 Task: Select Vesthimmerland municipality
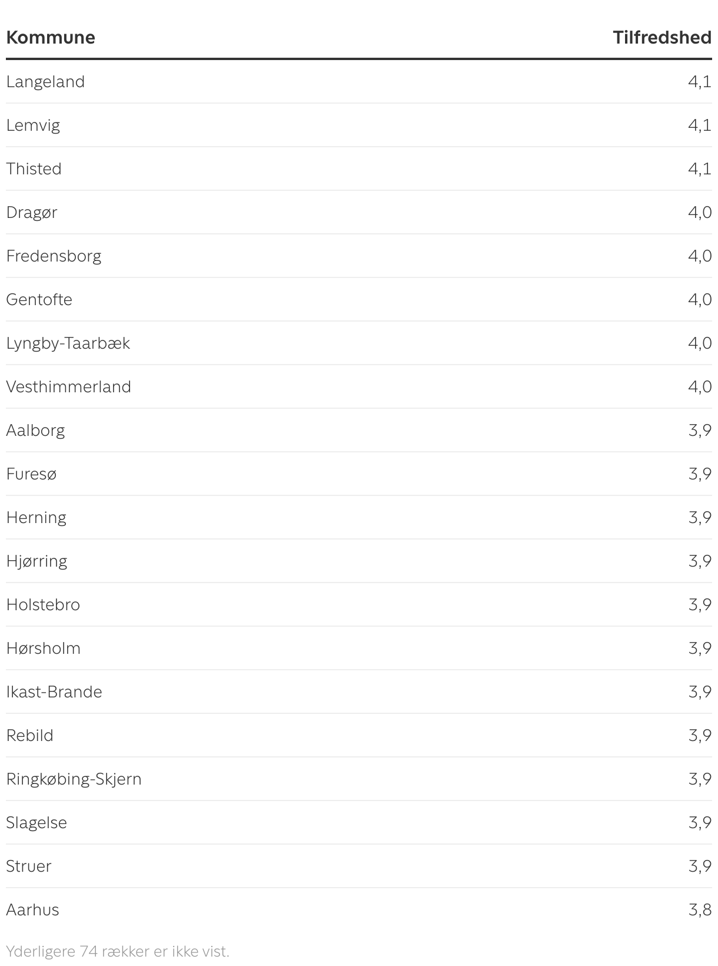[69, 386]
